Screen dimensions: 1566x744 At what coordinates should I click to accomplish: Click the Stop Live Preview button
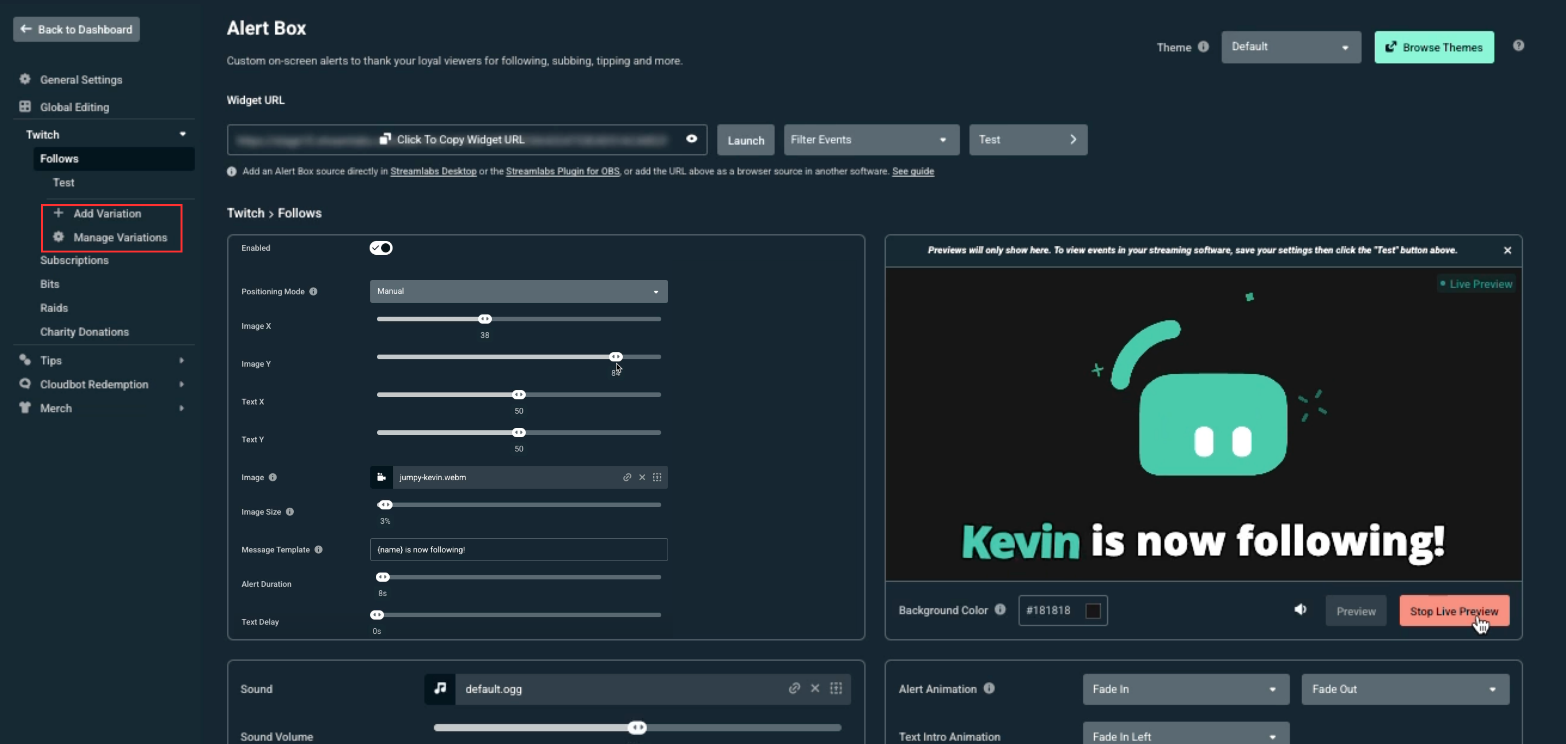click(x=1454, y=611)
